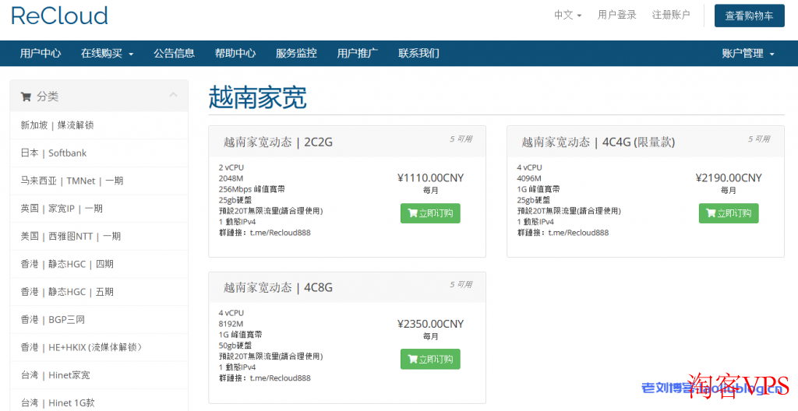This screenshot has width=798, height=411.
Task: Click the 越南家宽动态 | 4C8G title
Action: click(x=278, y=287)
